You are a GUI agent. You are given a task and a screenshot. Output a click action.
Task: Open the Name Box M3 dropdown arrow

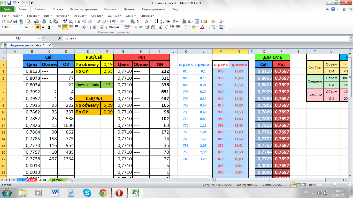point(39,38)
